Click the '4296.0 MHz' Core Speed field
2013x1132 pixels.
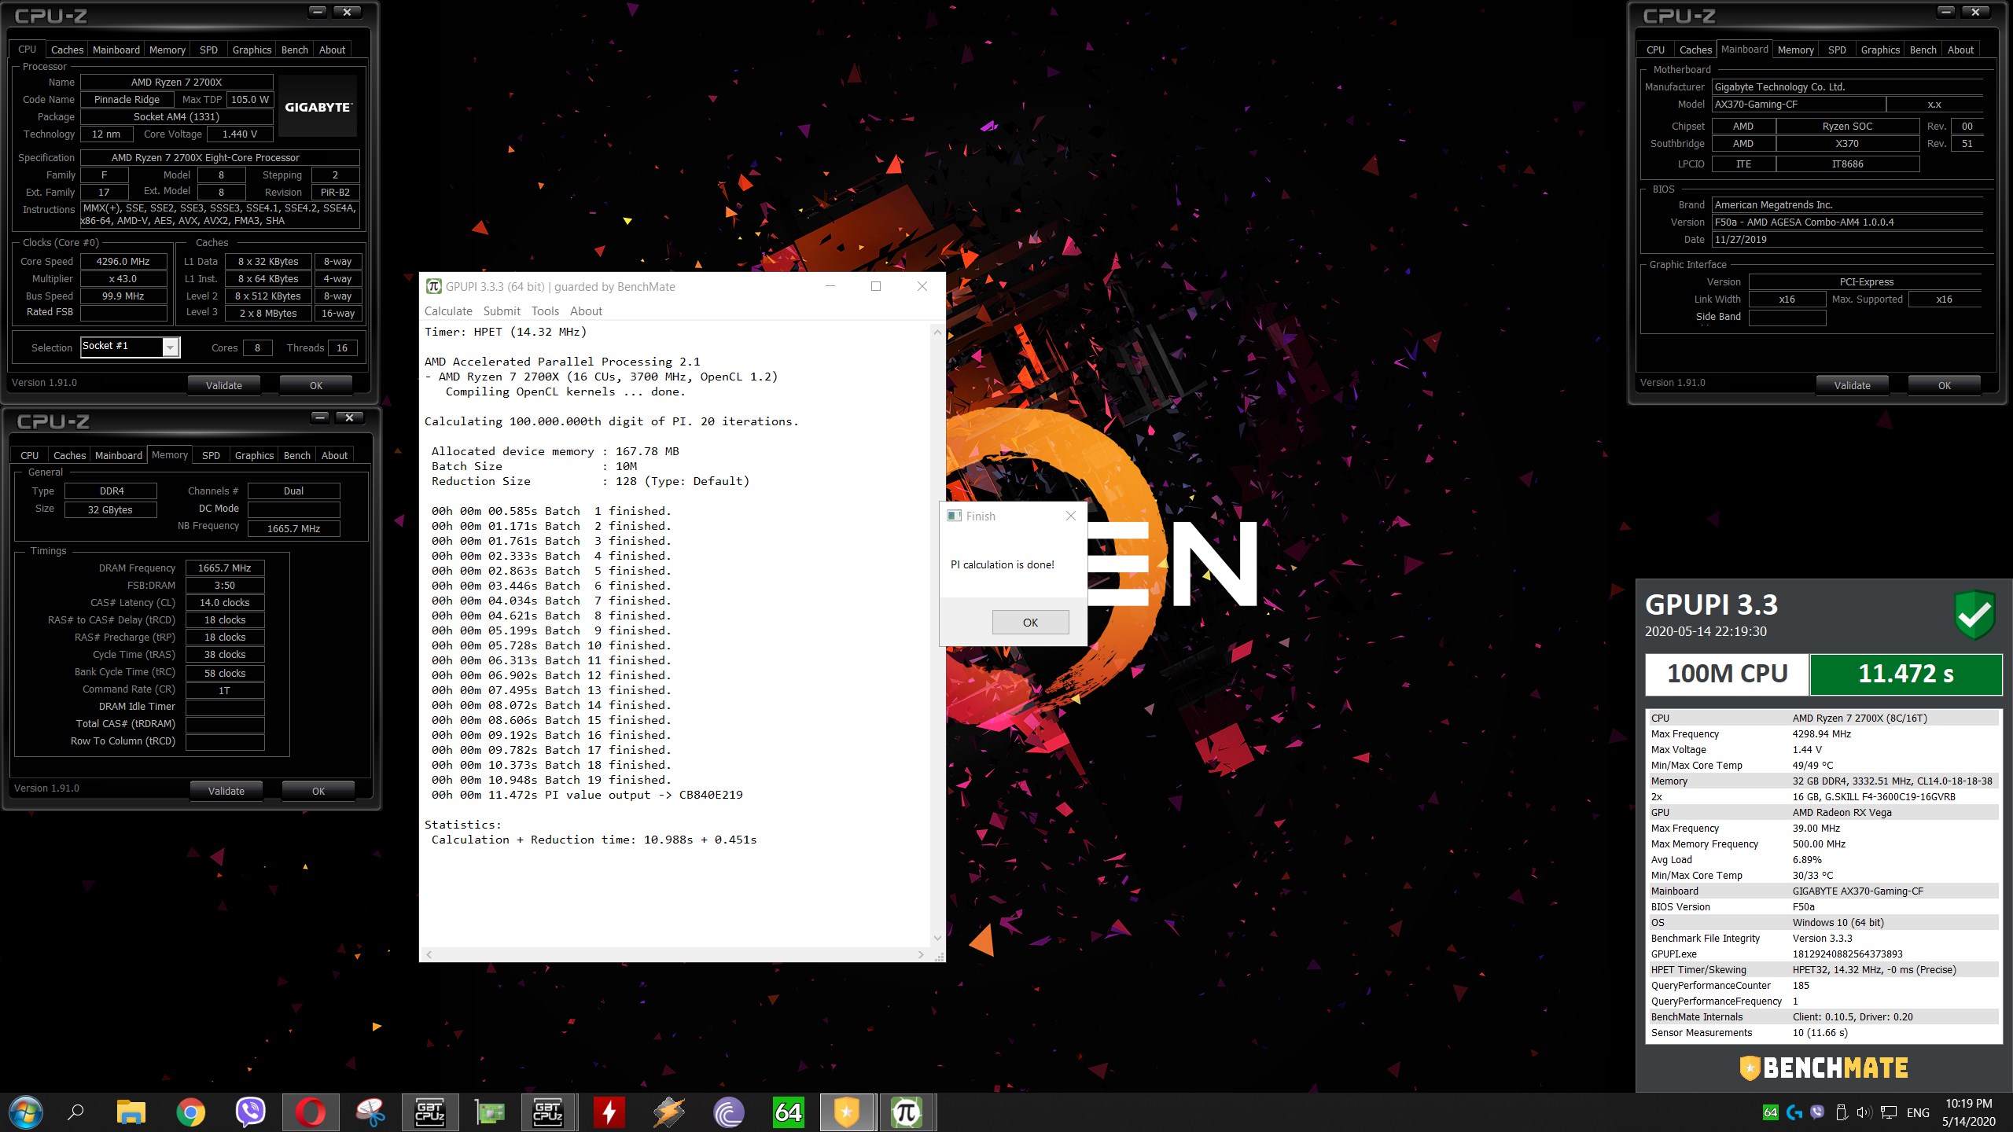123,261
